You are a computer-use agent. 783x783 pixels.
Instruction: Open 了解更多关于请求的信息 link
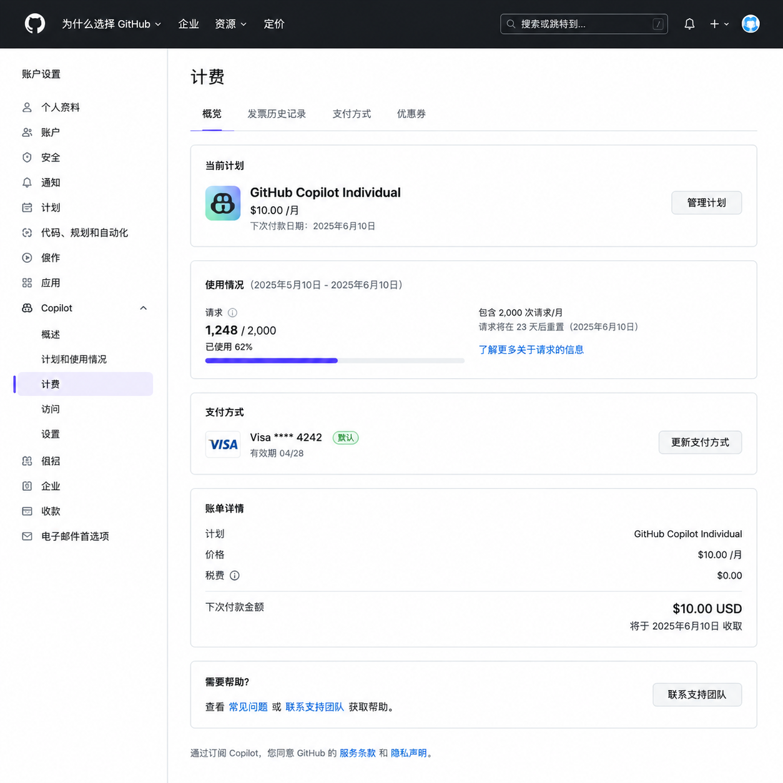point(531,350)
